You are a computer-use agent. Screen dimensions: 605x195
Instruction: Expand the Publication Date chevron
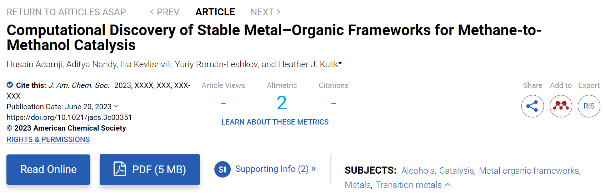pyautogui.click(x=116, y=106)
